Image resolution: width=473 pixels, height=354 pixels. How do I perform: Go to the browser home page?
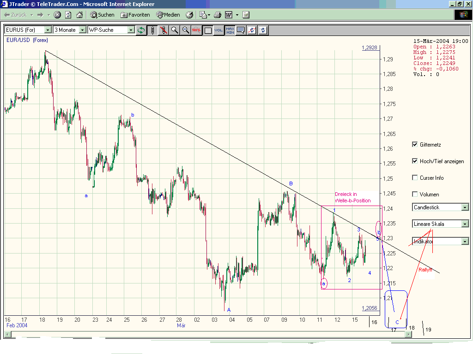click(x=79, y=15)
